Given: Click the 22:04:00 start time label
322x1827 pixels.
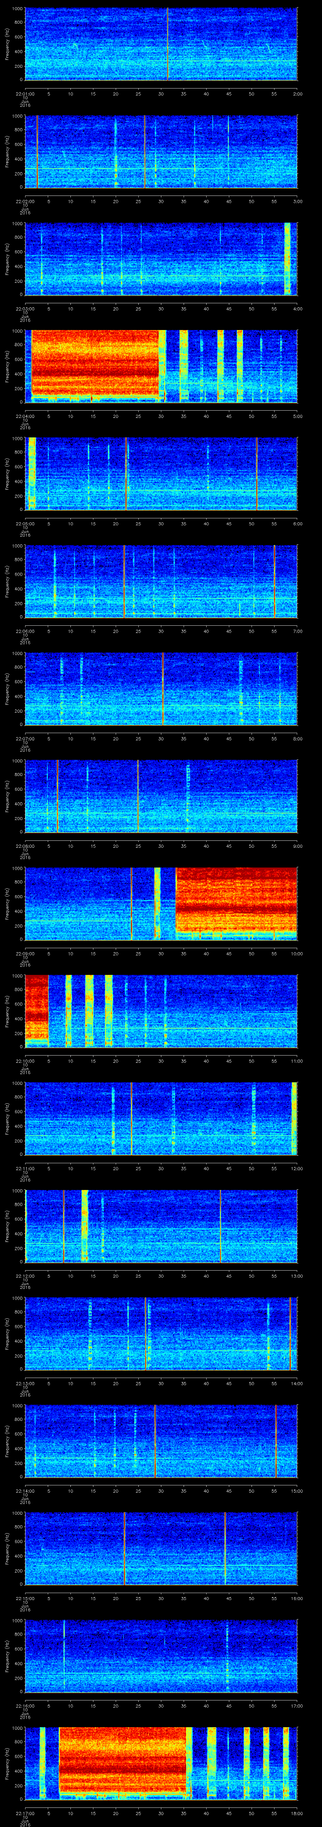Looking at the screenshot, I should pyautogui.click(x=25, y=416).
